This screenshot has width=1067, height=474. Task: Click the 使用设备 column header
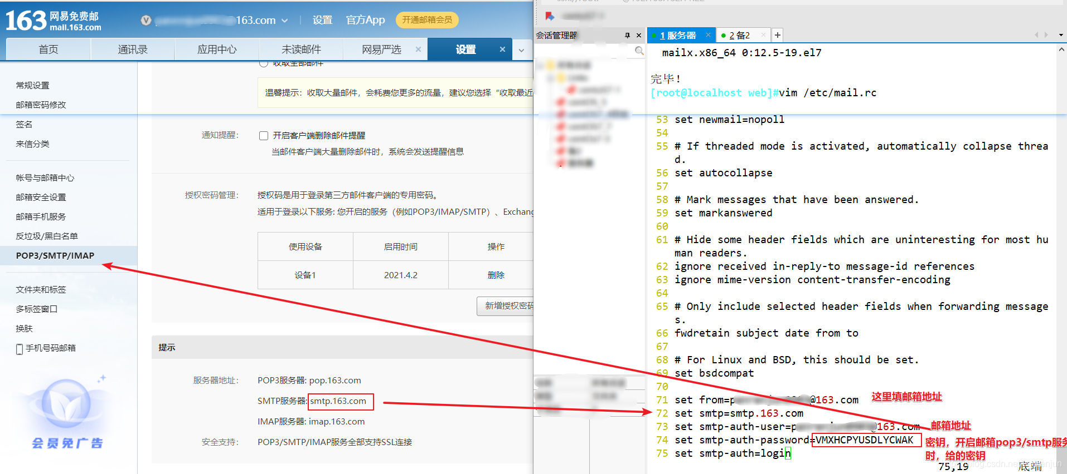pos(305,246)
